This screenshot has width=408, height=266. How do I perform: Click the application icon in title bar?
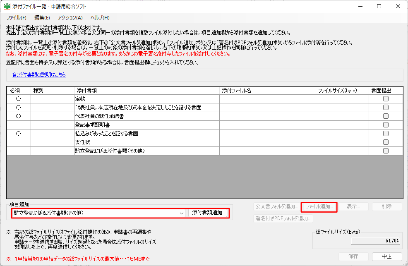tap(7, 6)
